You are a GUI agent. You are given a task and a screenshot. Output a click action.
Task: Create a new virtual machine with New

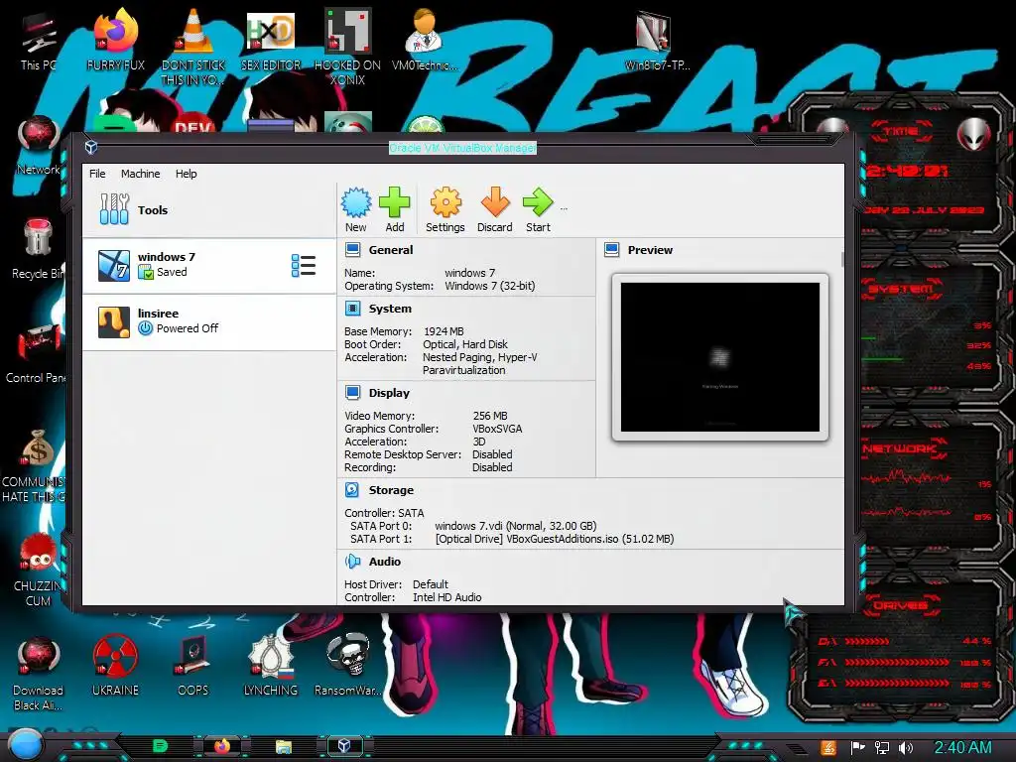point(356,210)
